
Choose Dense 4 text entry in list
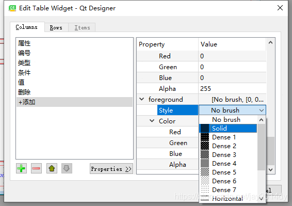[x=224, y=164]
